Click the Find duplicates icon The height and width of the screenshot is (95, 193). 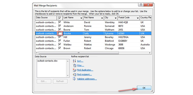point(74,70)
